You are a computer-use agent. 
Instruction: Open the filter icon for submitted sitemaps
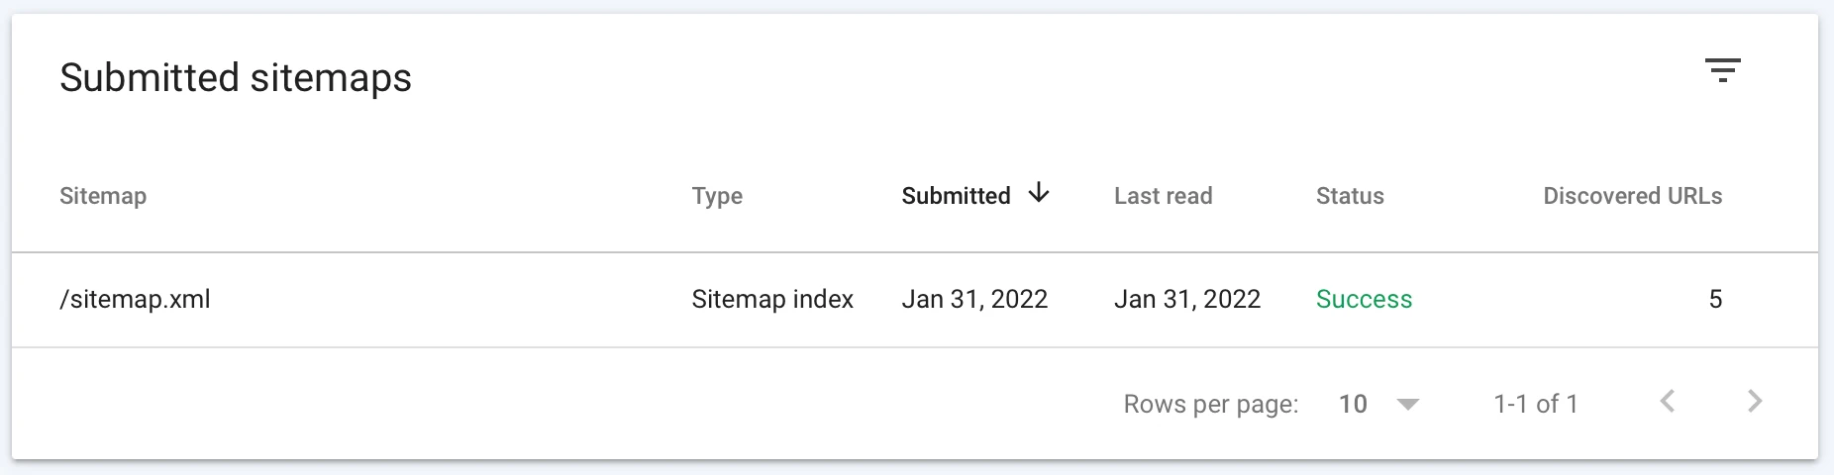(1722, 70)
